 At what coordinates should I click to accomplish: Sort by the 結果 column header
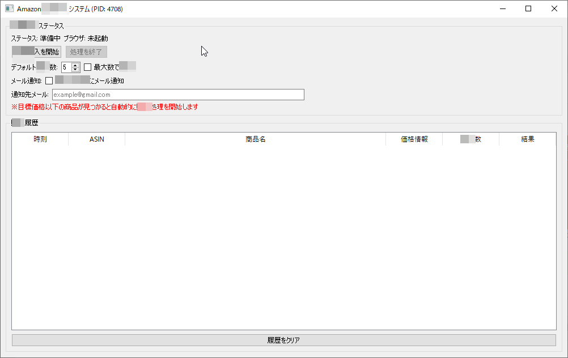[x=527, y=139]
